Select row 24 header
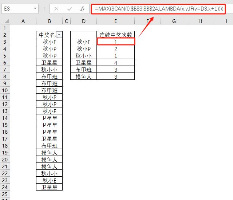 pos(5,187)
